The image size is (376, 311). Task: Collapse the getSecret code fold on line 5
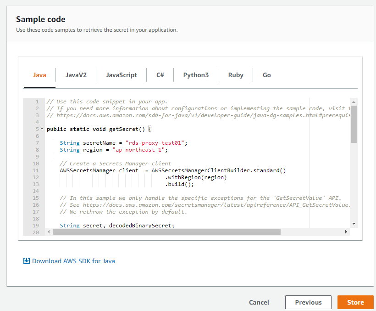tap(42, 129)
